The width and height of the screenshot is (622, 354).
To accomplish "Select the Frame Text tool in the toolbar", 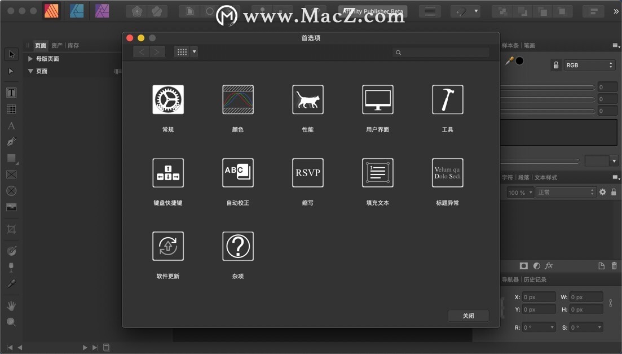I will point(11,92).
